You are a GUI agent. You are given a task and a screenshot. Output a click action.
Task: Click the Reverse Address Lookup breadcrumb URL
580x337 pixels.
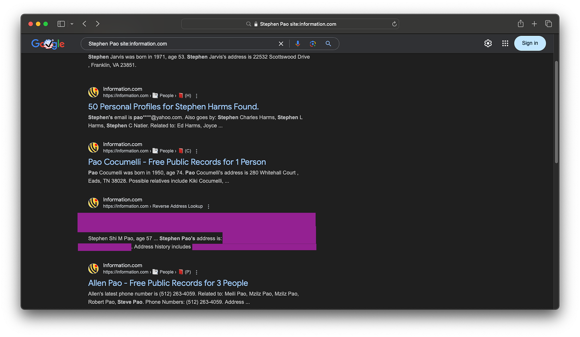(153, 206)
